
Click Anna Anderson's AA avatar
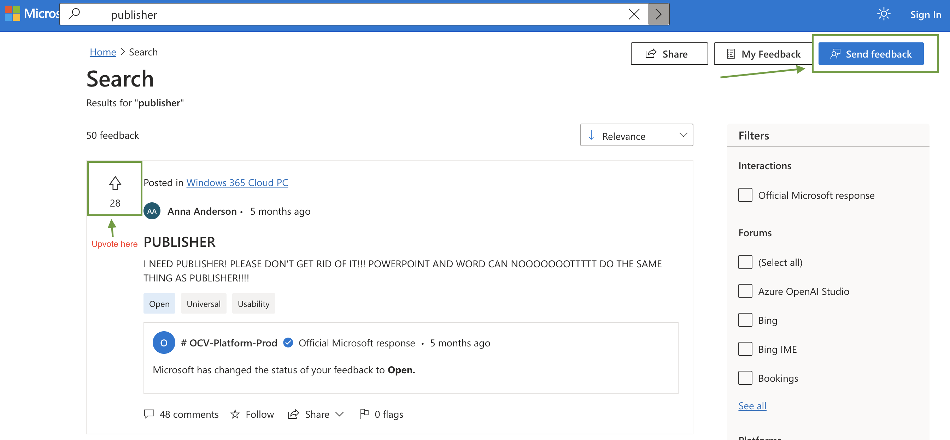pos(152,211)
